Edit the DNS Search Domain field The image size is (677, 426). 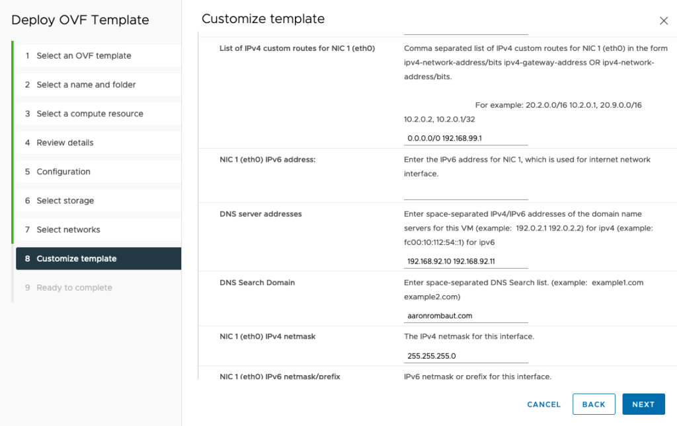[465, 316]
